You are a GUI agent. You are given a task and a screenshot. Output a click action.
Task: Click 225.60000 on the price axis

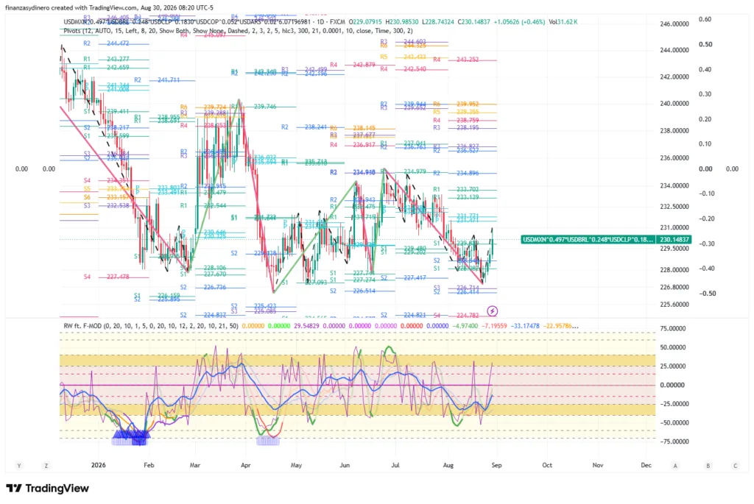pyautogui.click(x=674, y=304)
